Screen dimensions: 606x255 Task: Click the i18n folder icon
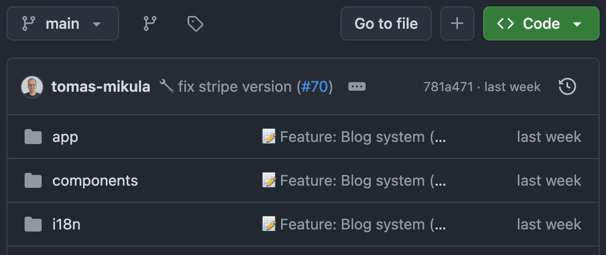33,224
